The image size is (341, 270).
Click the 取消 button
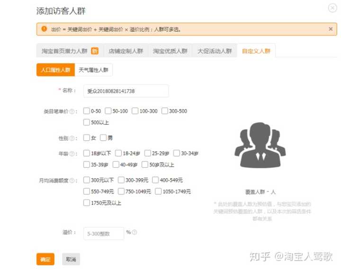(71, 259)
